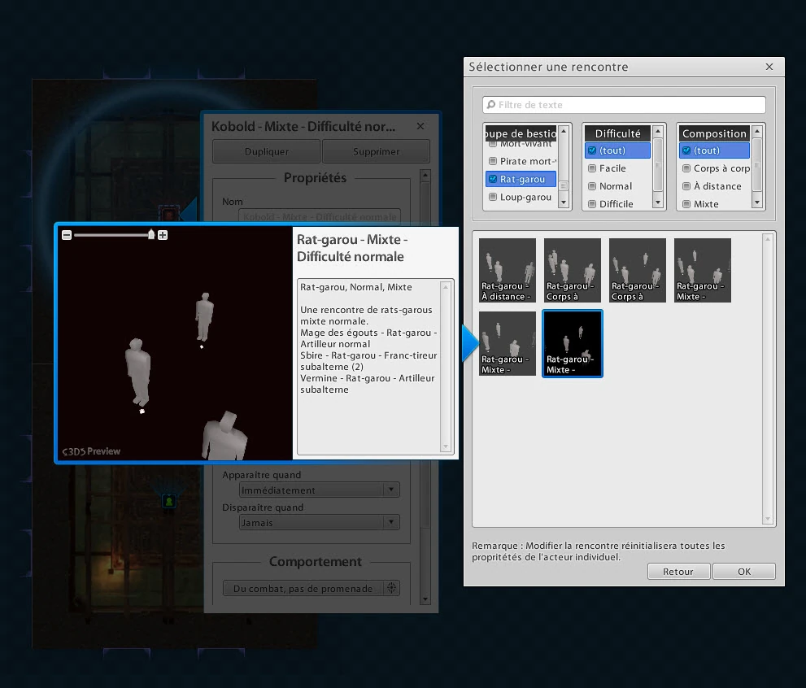Open the 'Du combat, pas de promenade' behavior selector
The width and height of the screenshot is (806, 688).
[303, 588]
